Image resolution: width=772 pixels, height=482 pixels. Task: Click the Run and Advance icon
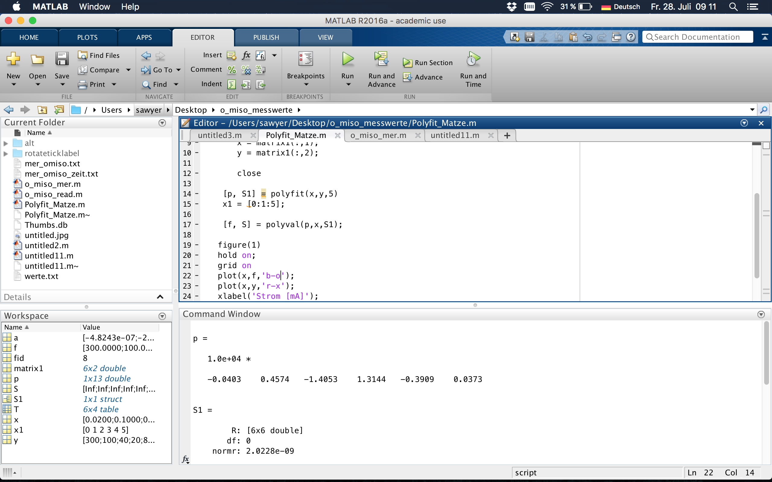381,59
